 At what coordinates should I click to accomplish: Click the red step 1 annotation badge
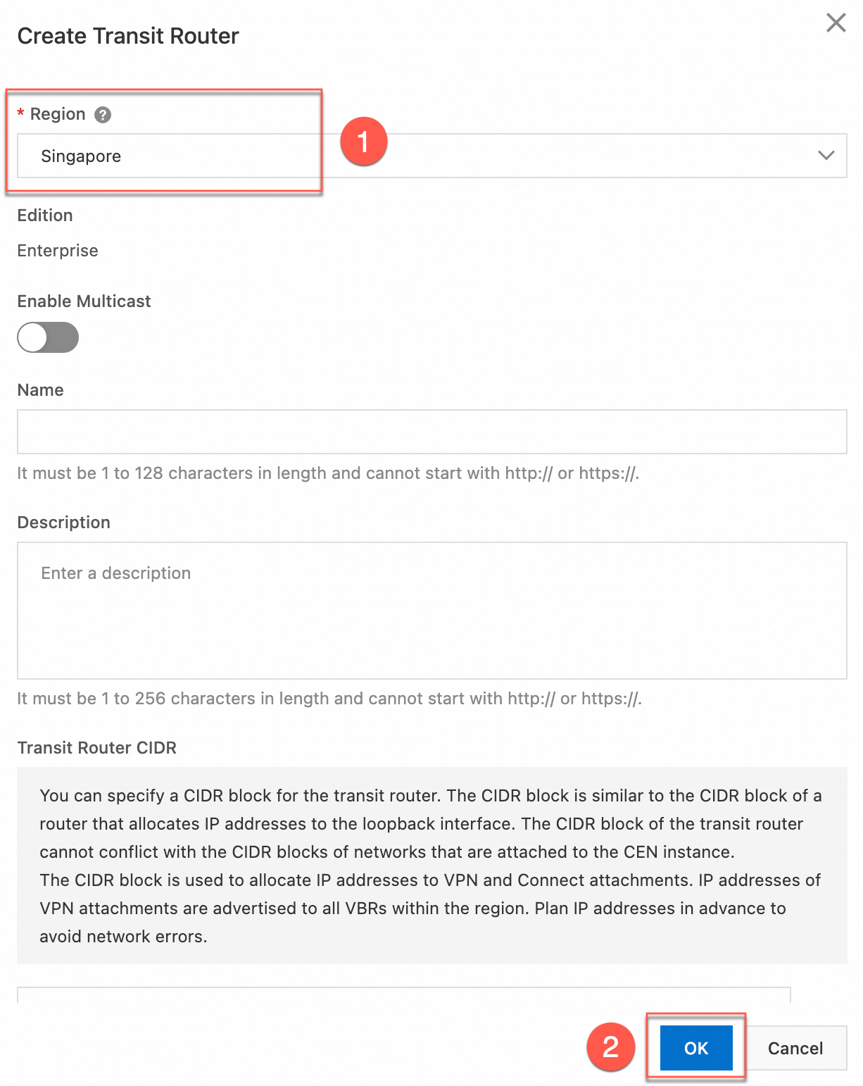click(x=363, y=142)
